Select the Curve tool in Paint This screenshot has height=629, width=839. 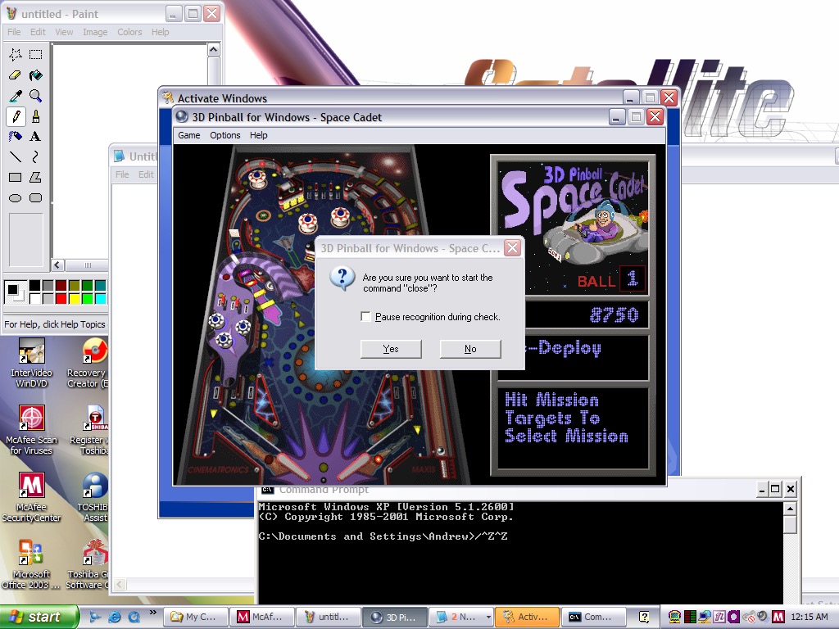point(35,156)
